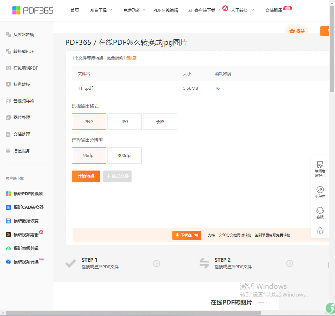Click the 福昕视频剪辑 app icon
335x316 pixels.
pos(8,235)
